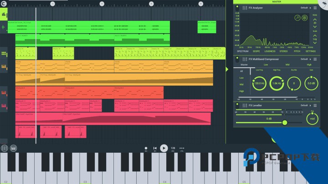Select the pink MiniSynth 11 track icon

[4, 106]
